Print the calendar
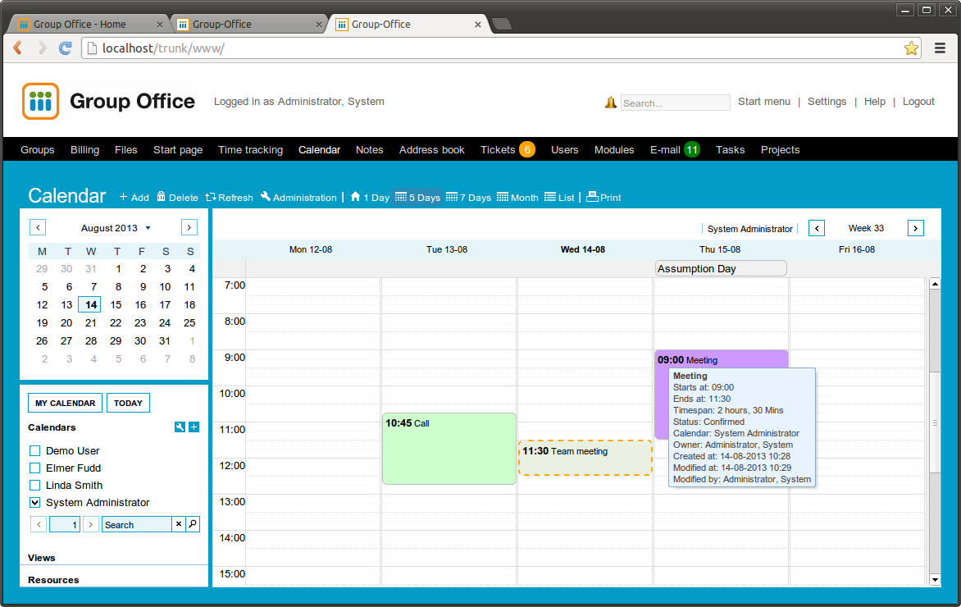Image resolution: width=961 pixels, height=607 pixels. [x=603, y=198]
